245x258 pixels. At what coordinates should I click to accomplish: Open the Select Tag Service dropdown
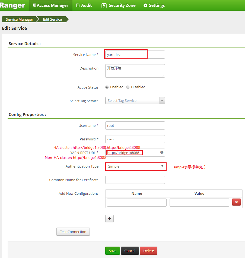point(135,100)
